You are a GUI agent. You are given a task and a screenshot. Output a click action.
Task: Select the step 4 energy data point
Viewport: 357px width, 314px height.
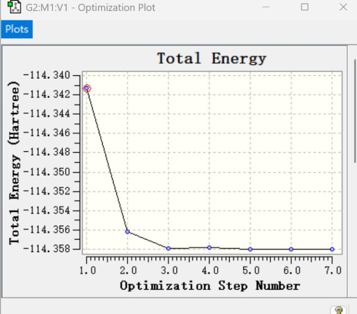point(209,248)
